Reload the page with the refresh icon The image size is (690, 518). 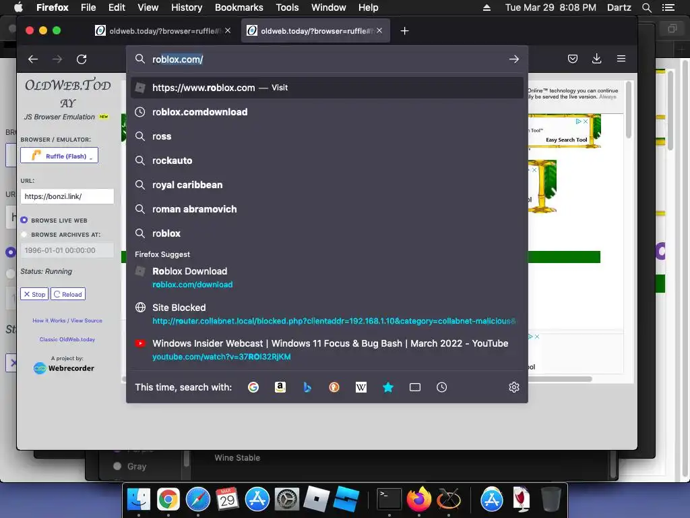82,59
